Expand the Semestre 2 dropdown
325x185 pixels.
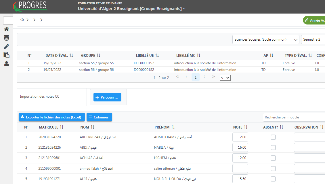click(313, 40)
